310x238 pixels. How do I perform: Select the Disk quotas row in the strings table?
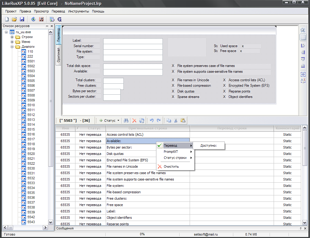point(178,154)
